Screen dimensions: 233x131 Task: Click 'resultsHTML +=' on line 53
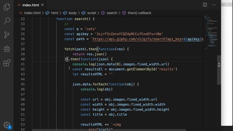pos(95,124)
